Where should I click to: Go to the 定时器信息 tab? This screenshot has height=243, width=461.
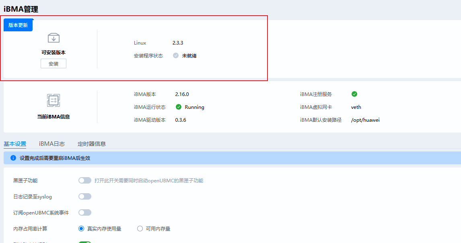click(x=92, y=144)
